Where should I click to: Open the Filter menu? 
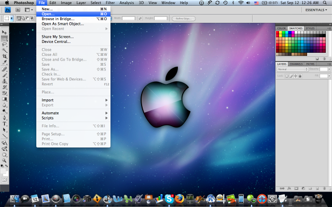click(x=110, y=3)
